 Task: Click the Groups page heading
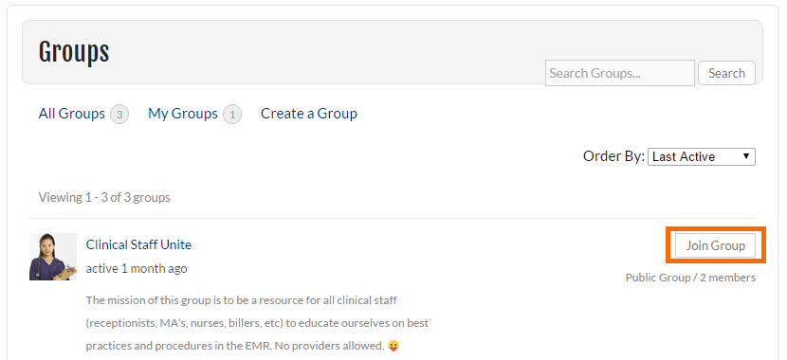[x=74, y=52]
